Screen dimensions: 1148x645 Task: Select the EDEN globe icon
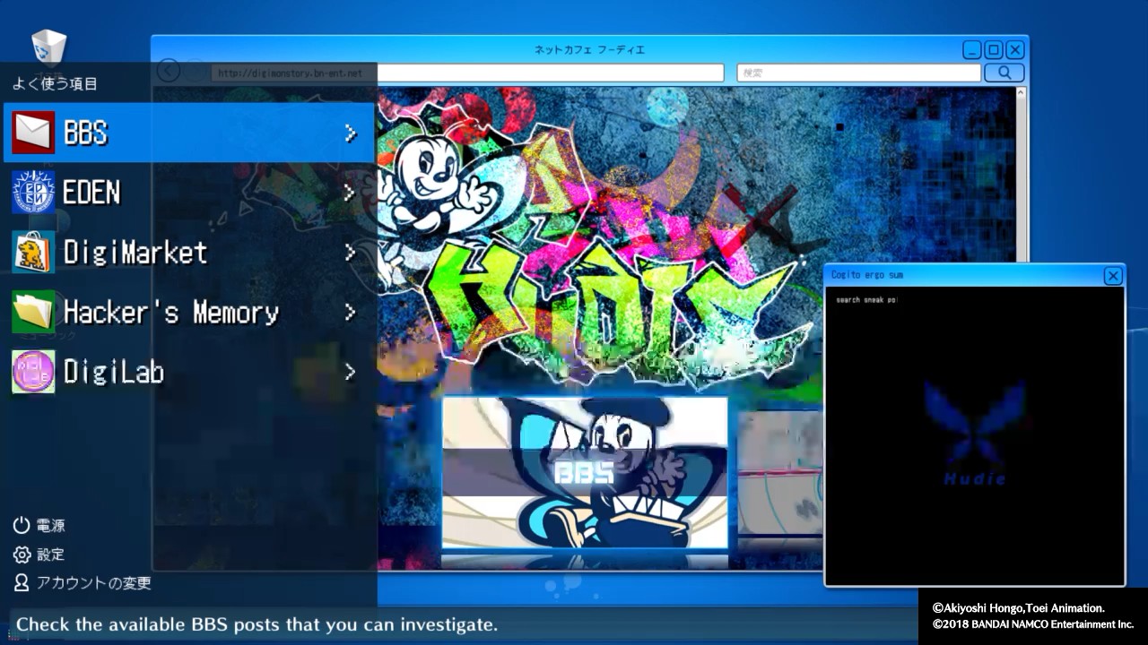(x=33, y=192)
